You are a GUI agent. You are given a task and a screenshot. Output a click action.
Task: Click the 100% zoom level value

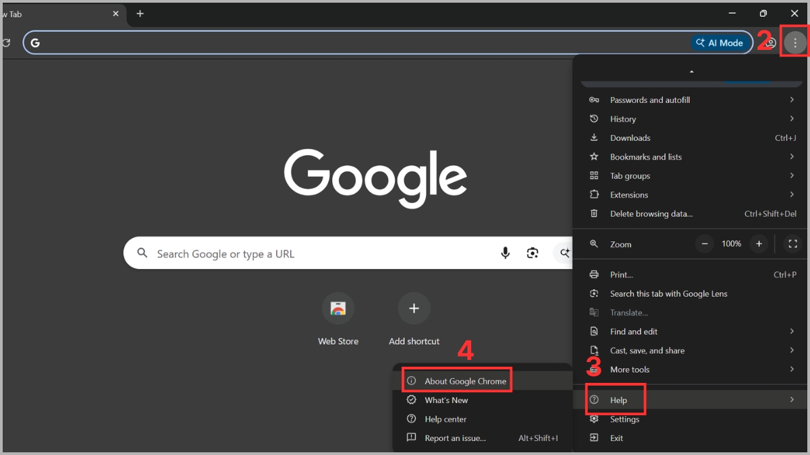(732, 243)
